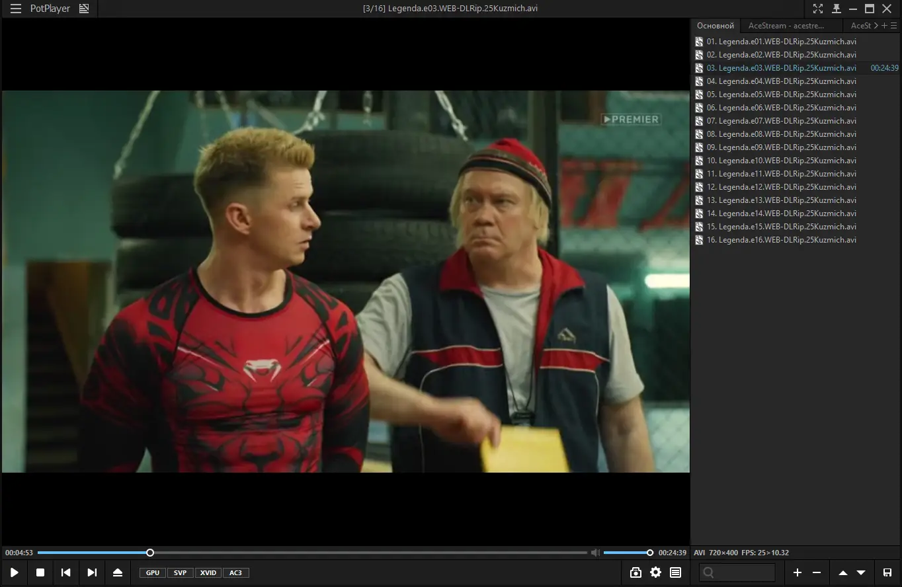Seek the video using the progress bar
This screenshot has height=587, width=902.
click(x=312, y=553)
